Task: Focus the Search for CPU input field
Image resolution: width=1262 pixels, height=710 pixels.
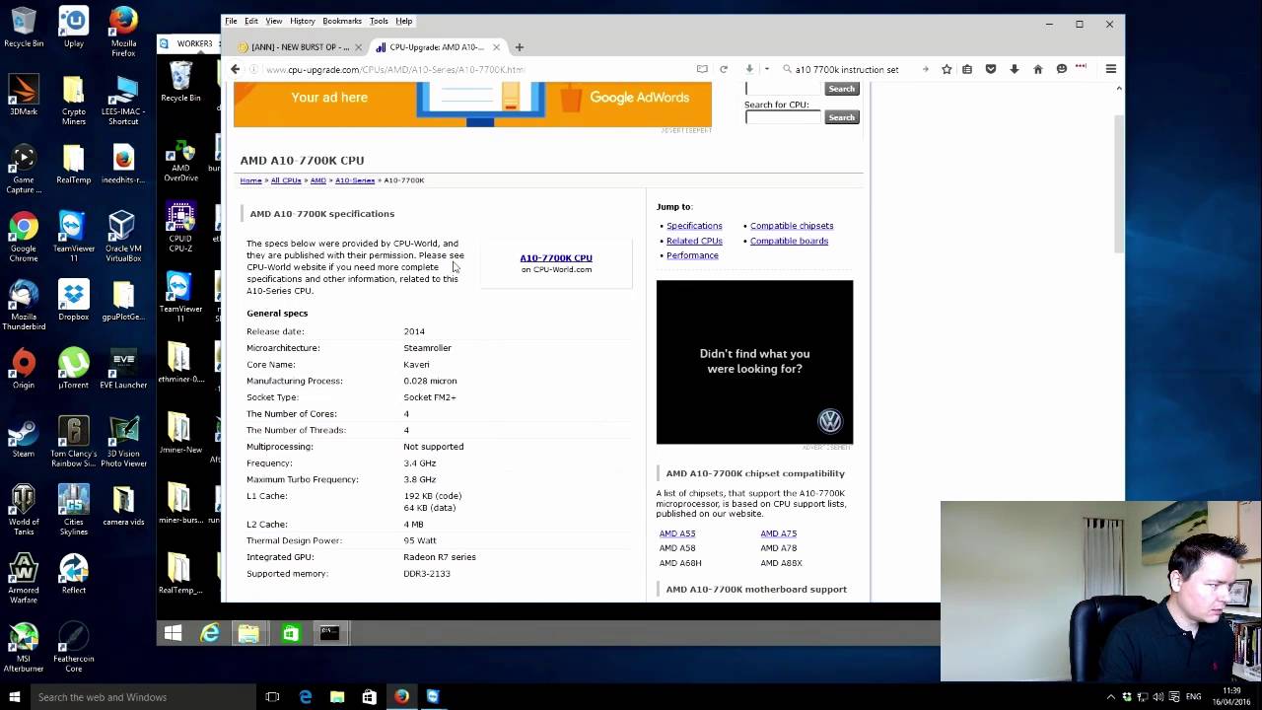Action: click(783, 117)
